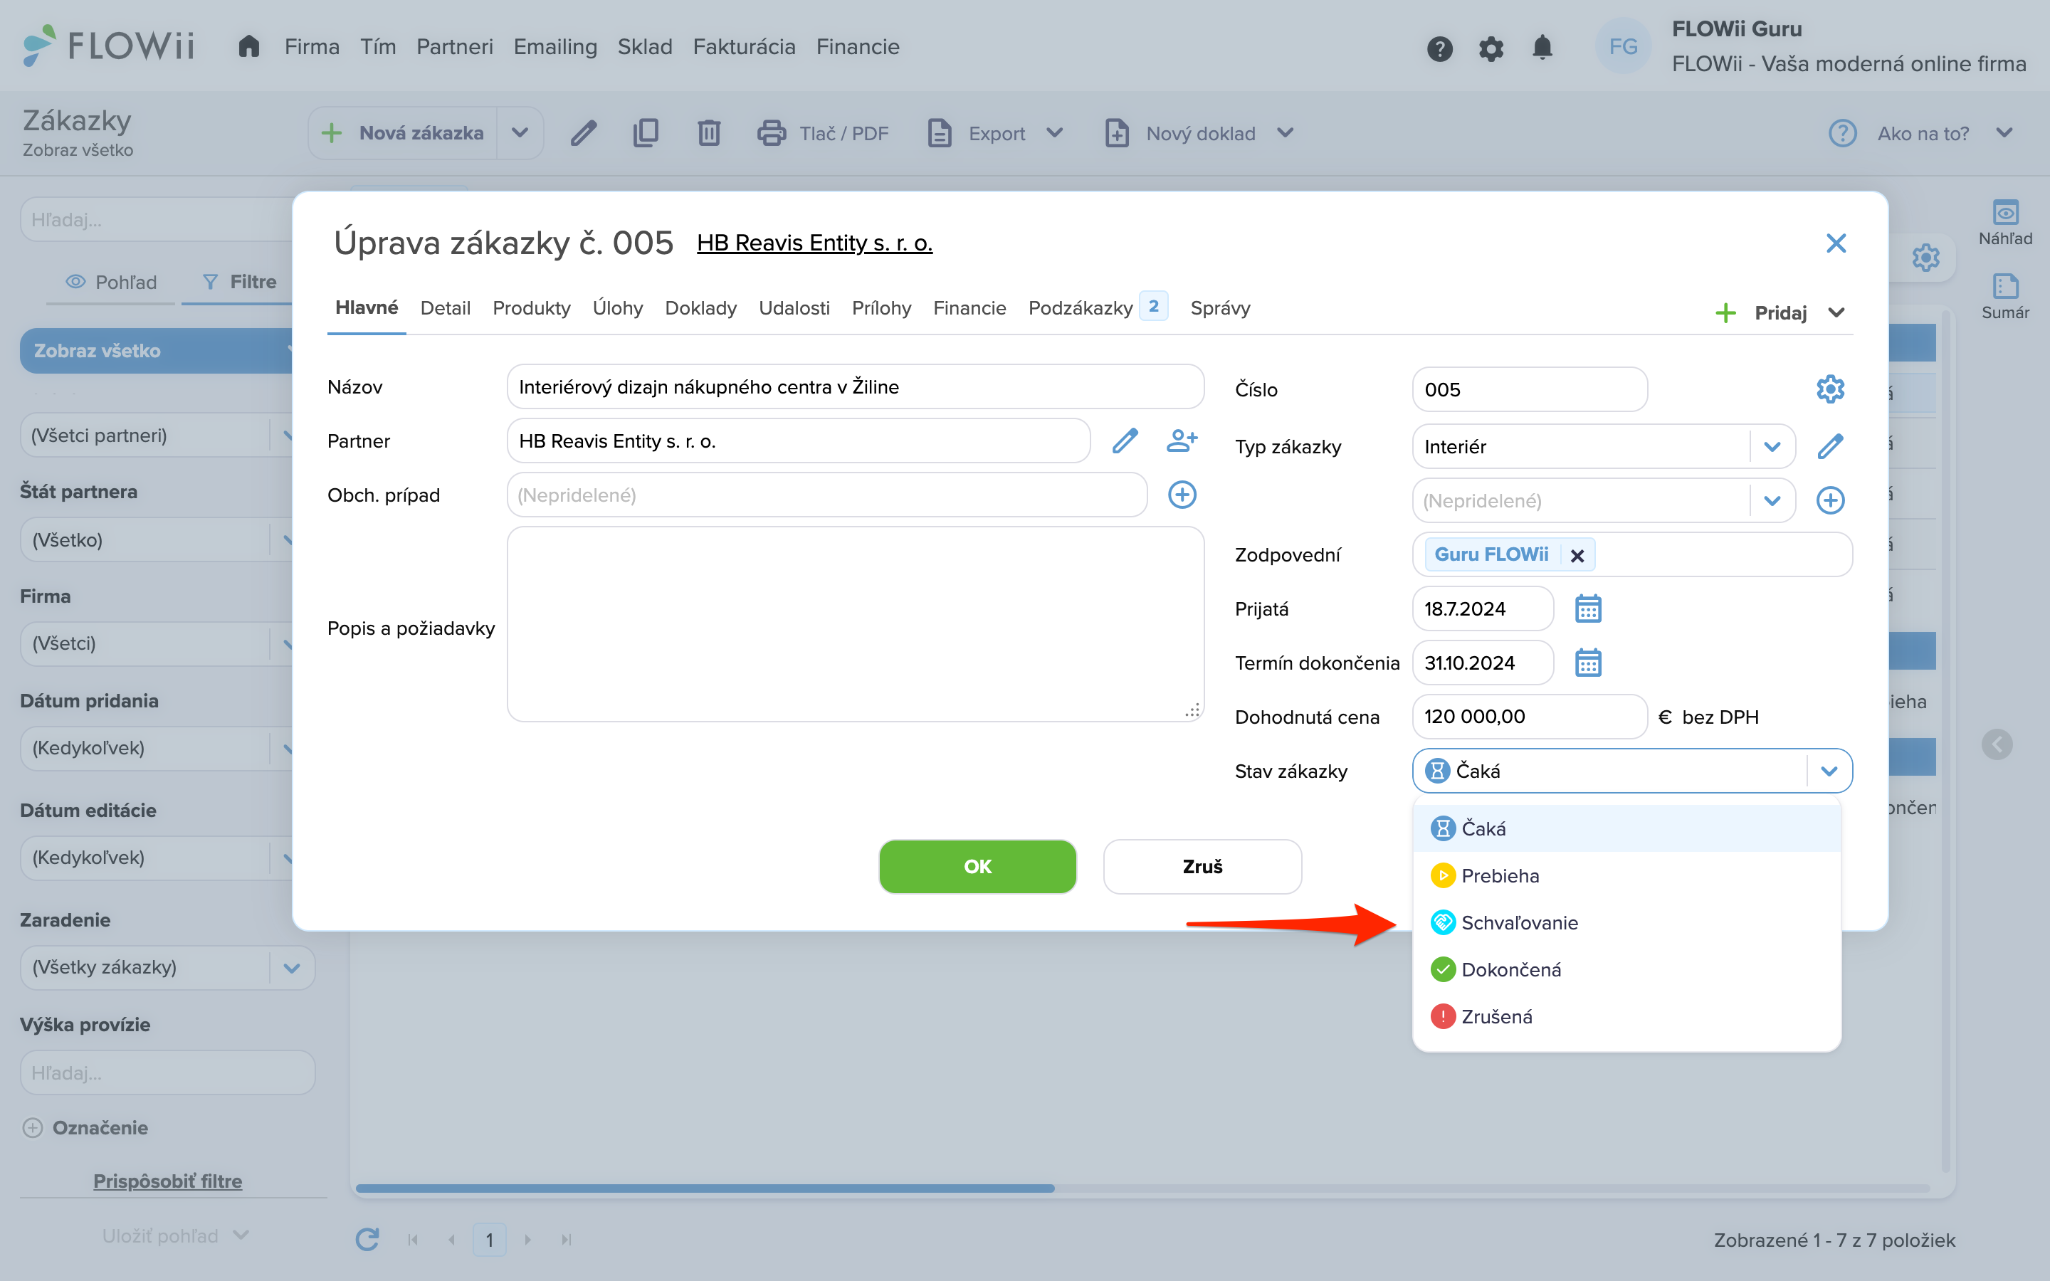Add new partner person-plus icon
Screen dimensions: 2050x1281
tap(1182, 441)
